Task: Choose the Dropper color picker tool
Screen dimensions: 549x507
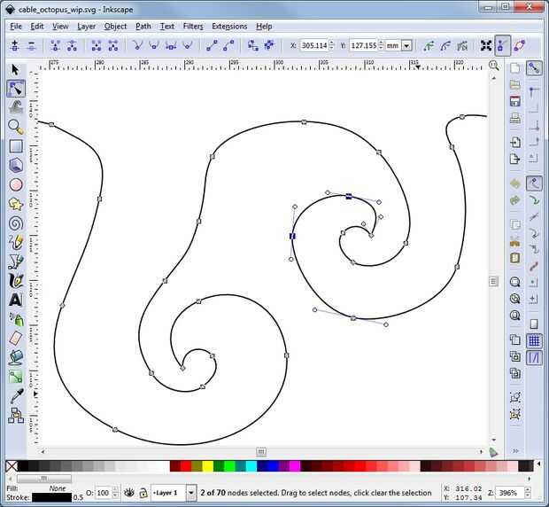Action: pyautogui.click(x=15, y=396)
